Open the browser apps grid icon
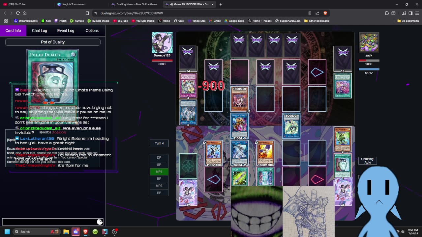Image resolution: width=422 pixels, height=237 pixels. coord(6,21)
